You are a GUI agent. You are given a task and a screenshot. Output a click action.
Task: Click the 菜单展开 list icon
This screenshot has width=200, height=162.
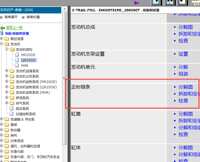click(x=1, y=17)
